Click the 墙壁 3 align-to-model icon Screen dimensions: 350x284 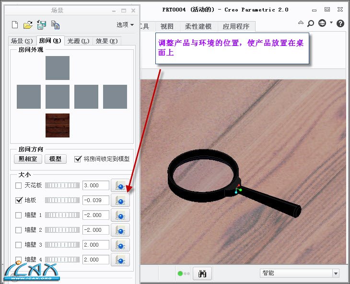[x=120, y=245]
